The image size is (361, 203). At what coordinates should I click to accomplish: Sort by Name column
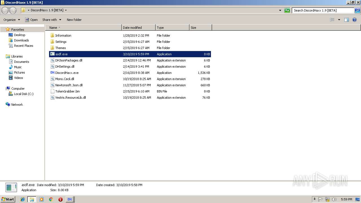[83, 28]
